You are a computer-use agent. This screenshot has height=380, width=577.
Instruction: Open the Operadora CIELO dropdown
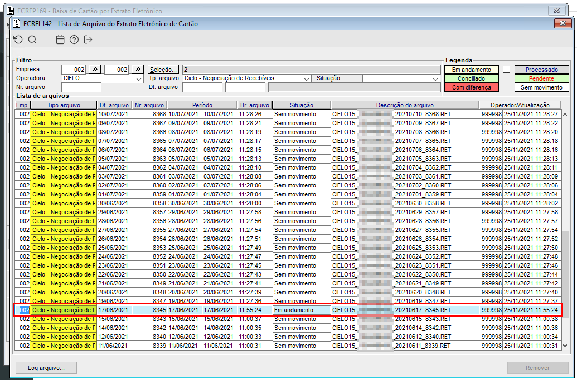pos(138,78)
